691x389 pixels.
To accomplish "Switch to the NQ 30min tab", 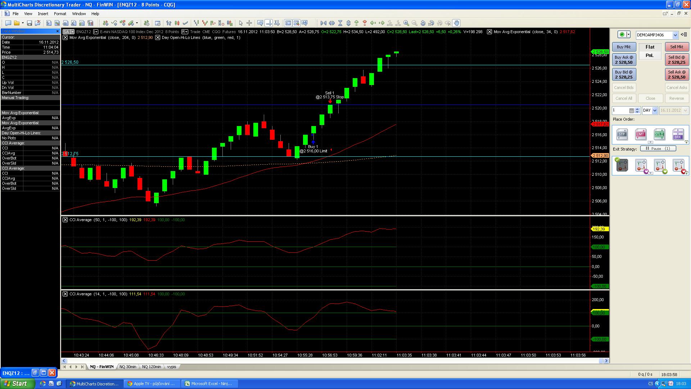I will (128, 367).
